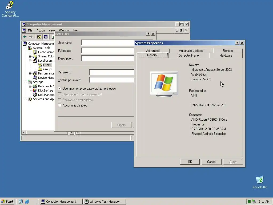The image size is (273, 205).
Task: Click the Performance Logs tree icon
Action: 35,73
